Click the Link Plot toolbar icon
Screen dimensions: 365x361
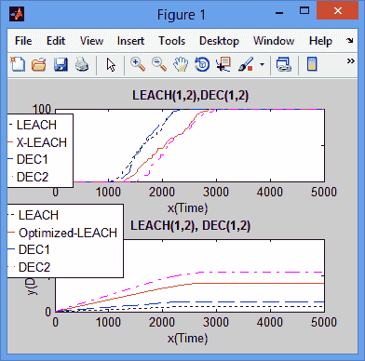(284, 64)
